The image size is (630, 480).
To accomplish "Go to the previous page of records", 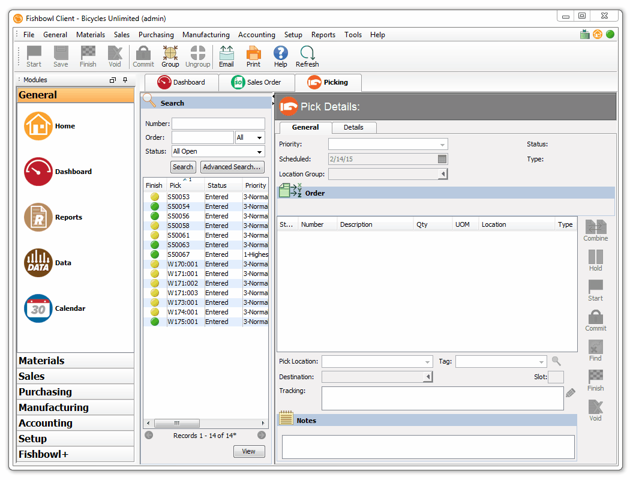I will (x=149, y=436).
